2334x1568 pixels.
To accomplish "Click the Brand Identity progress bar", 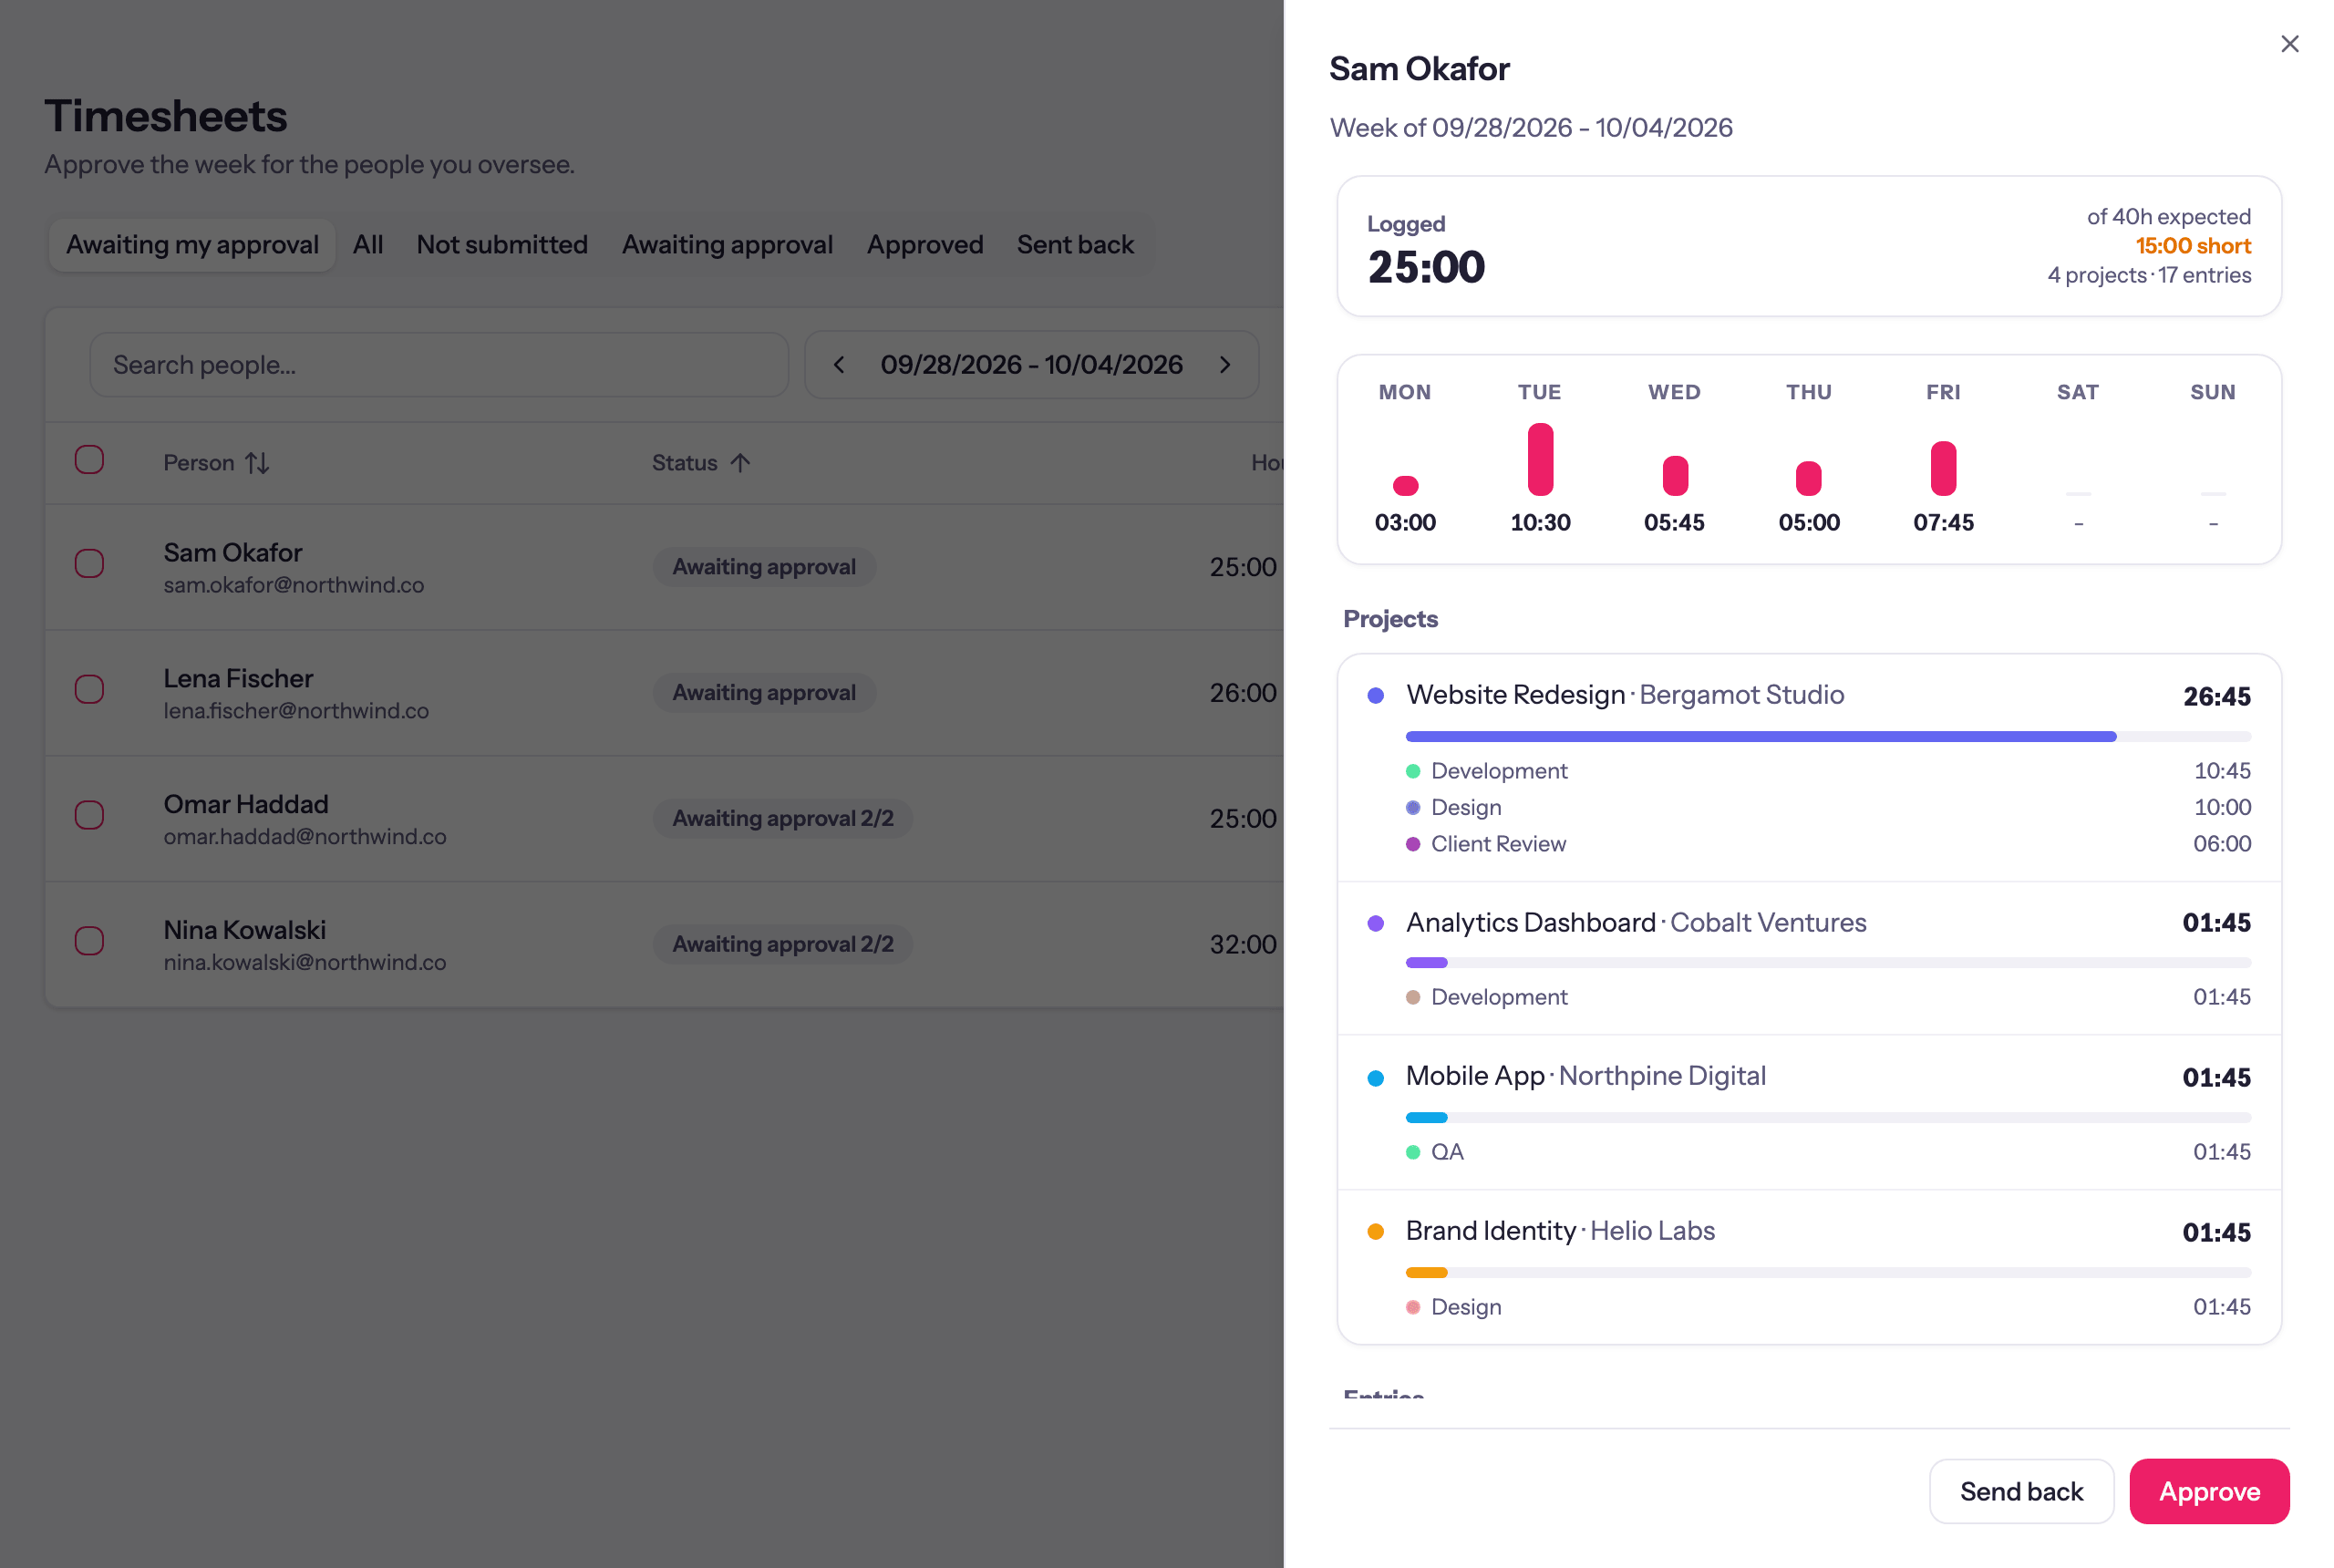I will point(1828,1273).
